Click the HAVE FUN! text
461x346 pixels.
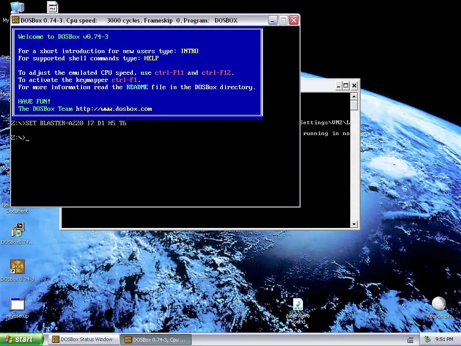34,101
